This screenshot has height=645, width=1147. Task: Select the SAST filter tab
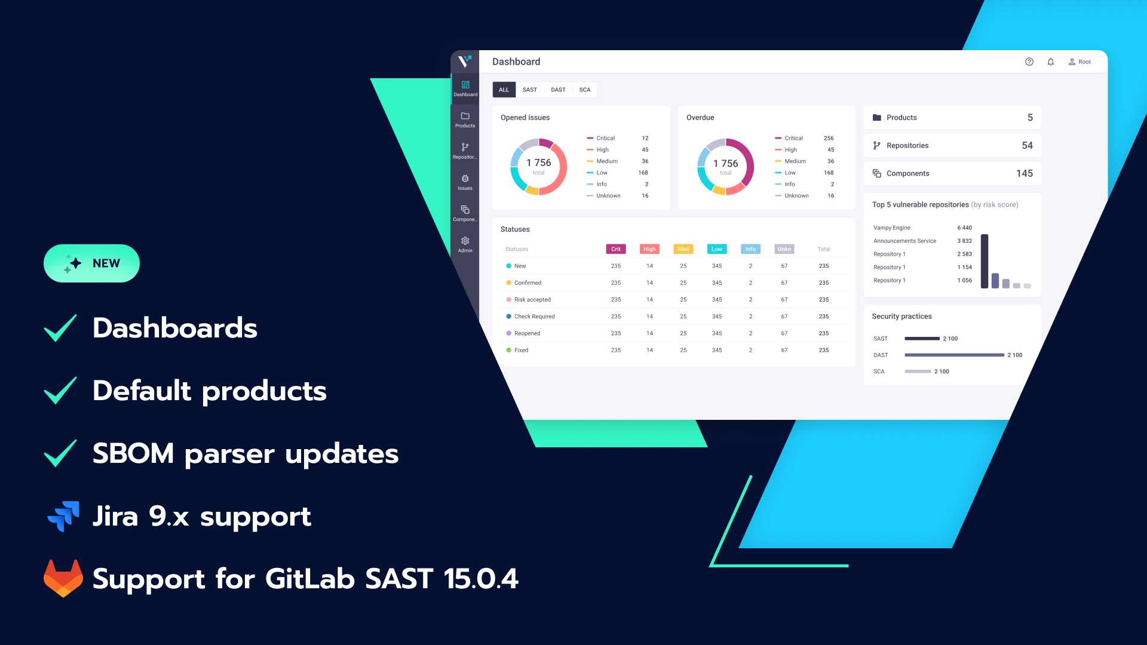(529, 89)
